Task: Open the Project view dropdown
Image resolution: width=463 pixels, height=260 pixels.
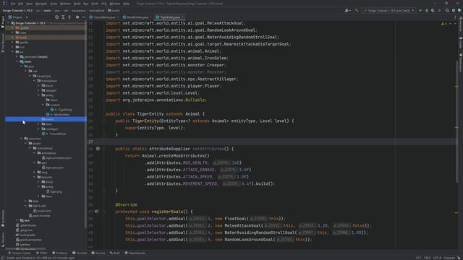Action: [x=18, y=17]
